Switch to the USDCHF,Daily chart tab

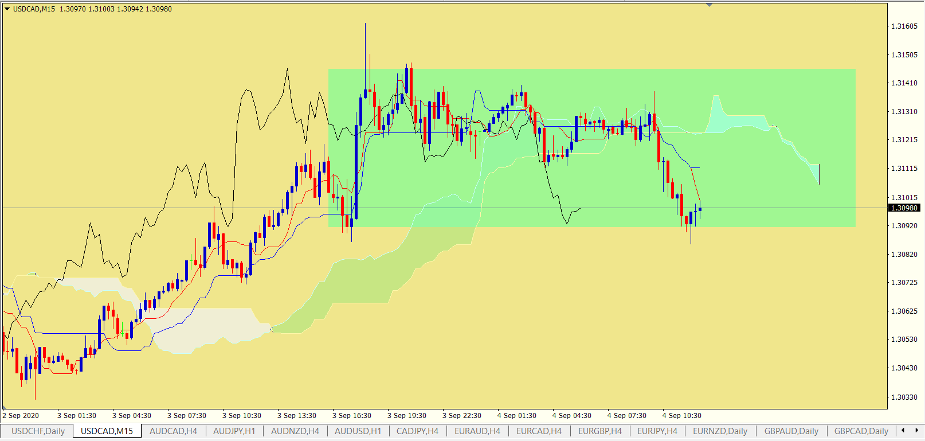pos(38,431)
